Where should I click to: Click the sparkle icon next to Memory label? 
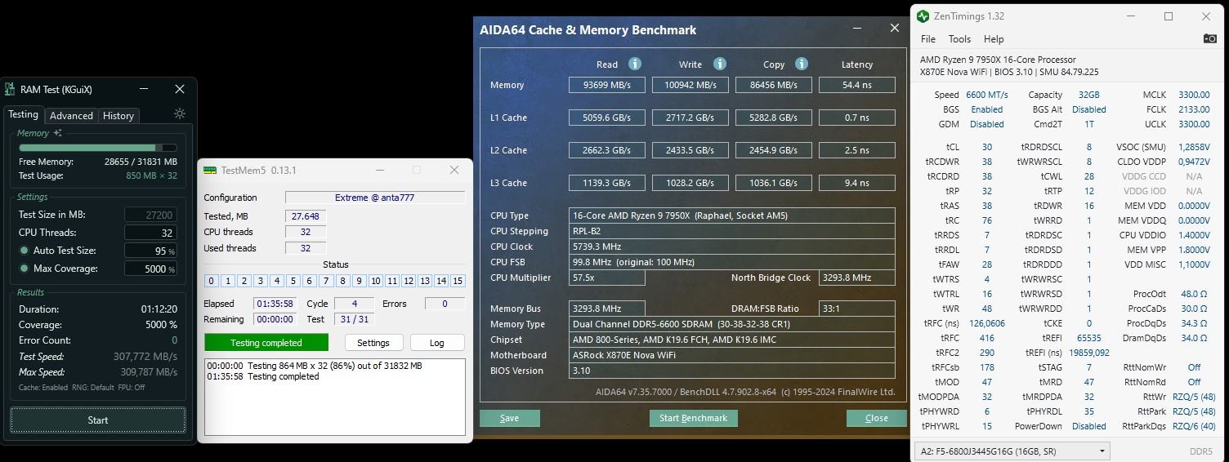click(57, 133)
